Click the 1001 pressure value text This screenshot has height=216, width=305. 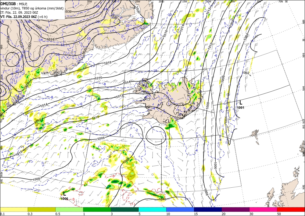241,108
